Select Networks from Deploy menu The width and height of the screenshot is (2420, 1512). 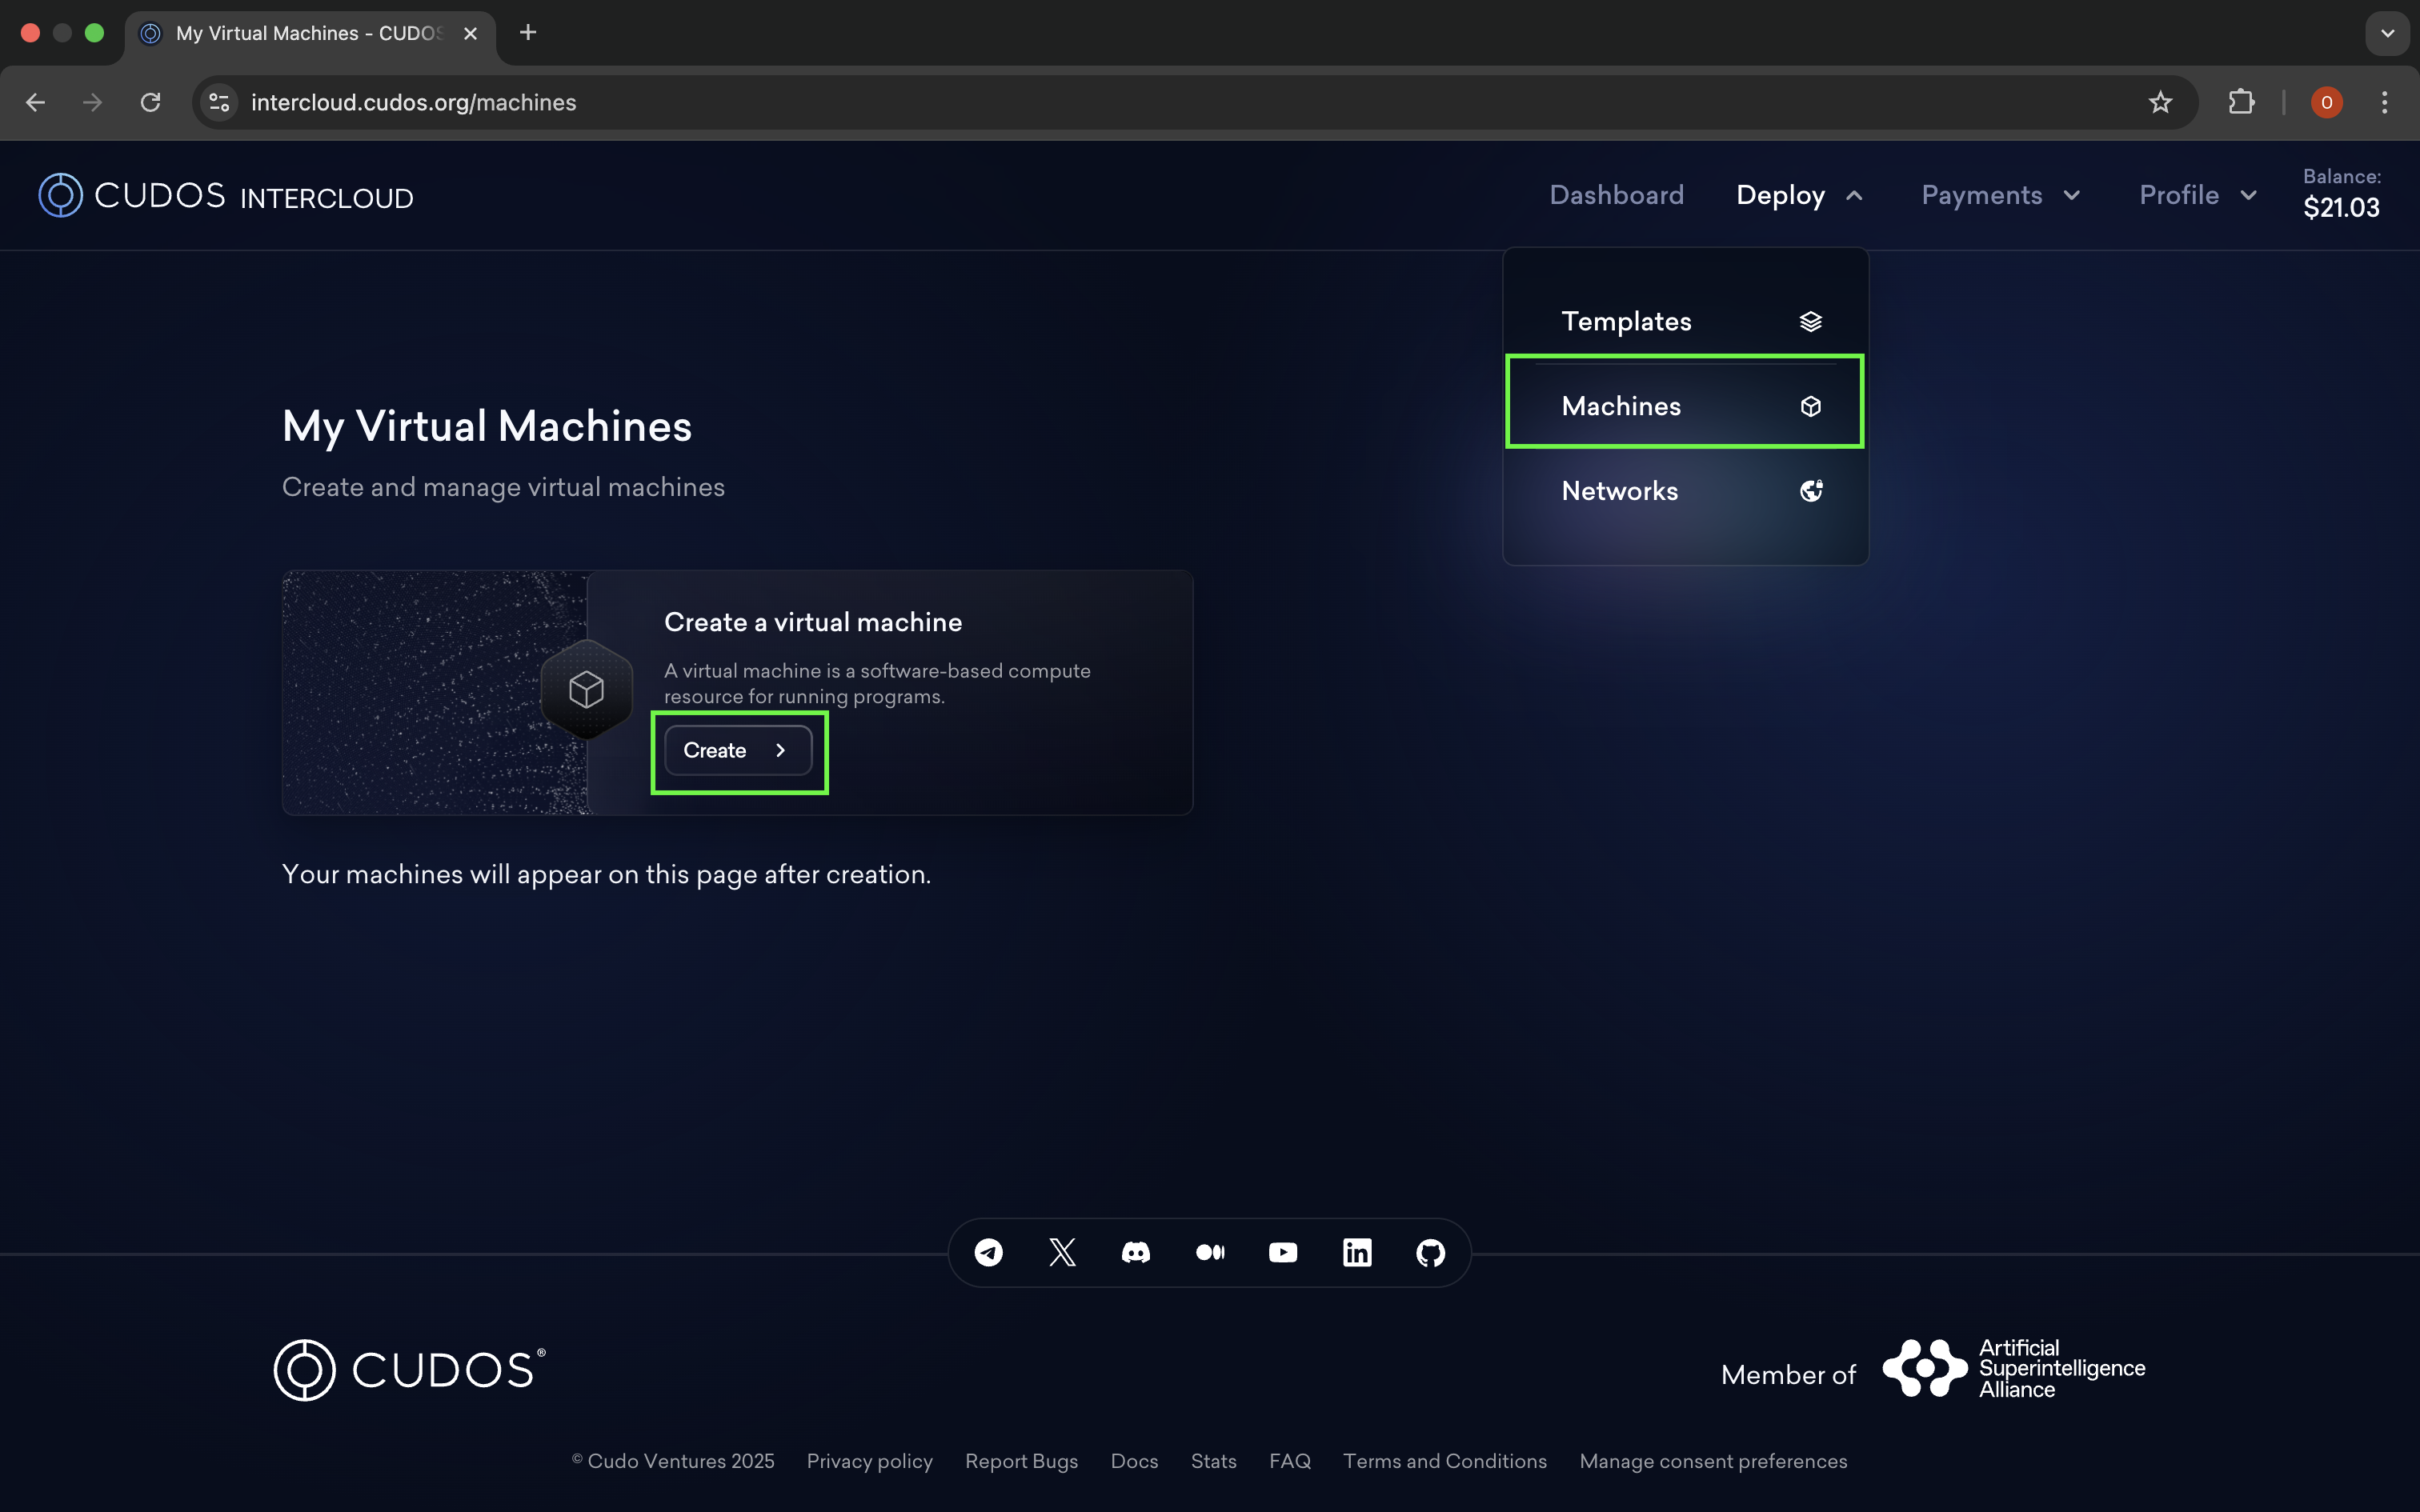1686,491
